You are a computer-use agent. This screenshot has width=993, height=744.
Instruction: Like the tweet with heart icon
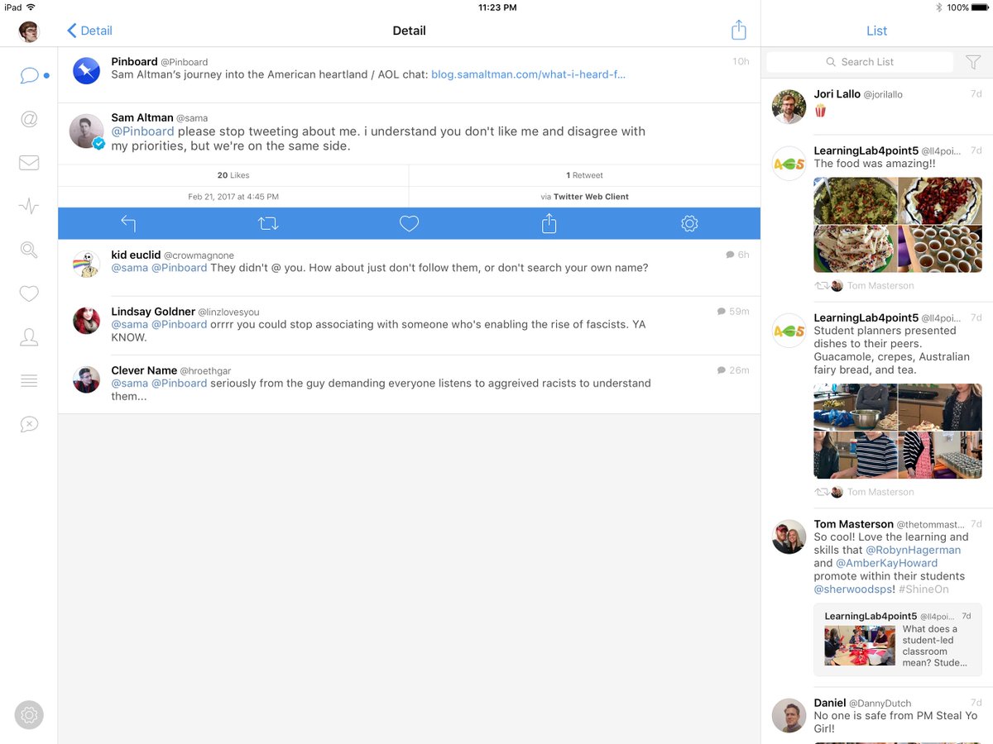[x=409, y=223]
